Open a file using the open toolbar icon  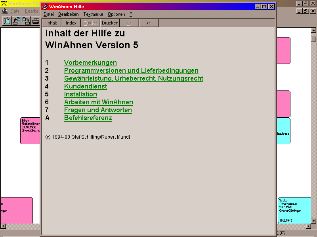[16, 21]
